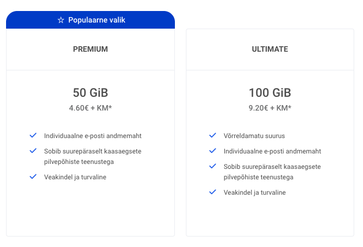Click Premium's Veakindel ja turvaline text
The image size is (363, 247).
pos(75,177)
